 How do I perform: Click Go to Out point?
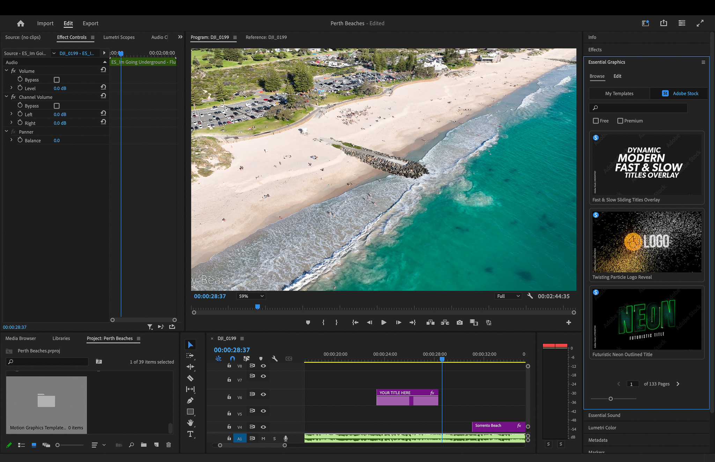pos(413,323)
